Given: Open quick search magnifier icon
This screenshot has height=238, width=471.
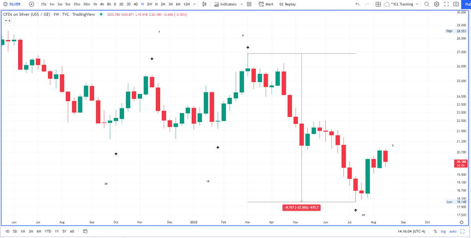Looking at the screenshot, I should click(427, 4).
